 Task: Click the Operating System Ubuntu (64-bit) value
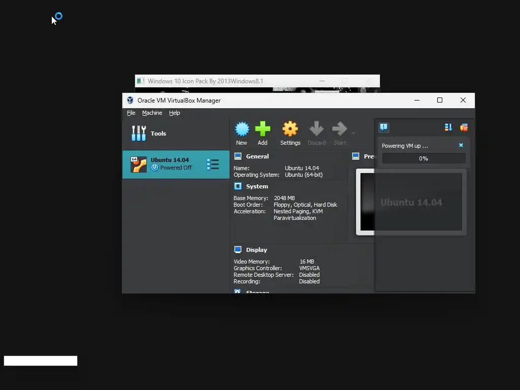click(x=304, y=175)
